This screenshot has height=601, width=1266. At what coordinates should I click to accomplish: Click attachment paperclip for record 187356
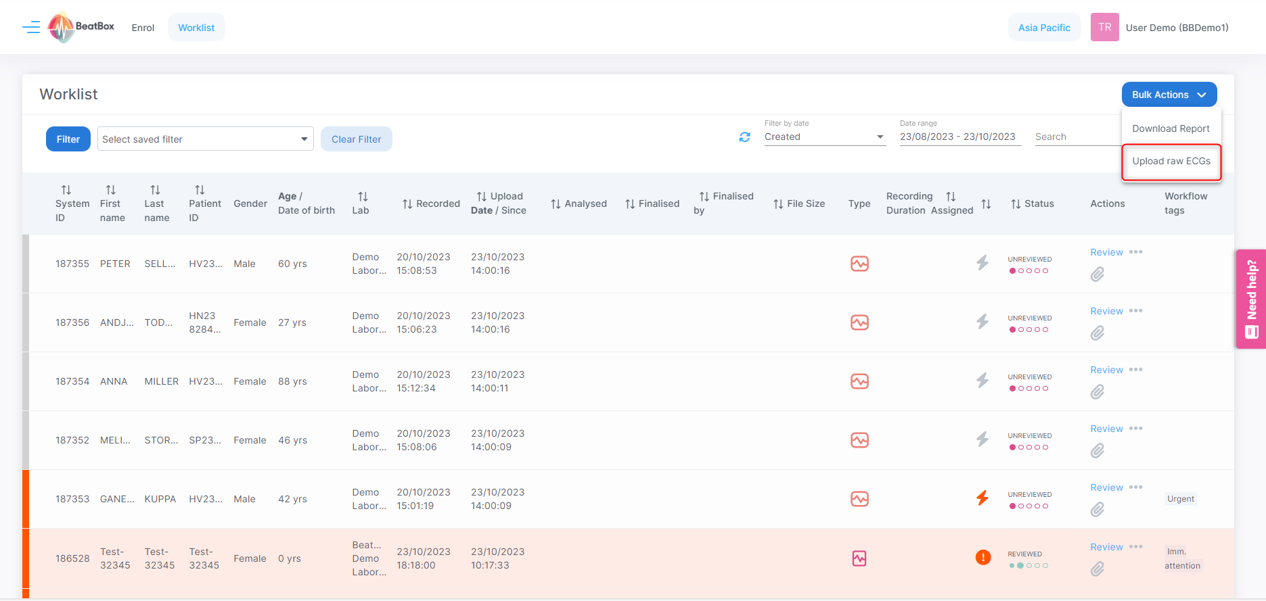click(x=1097, y=333)
